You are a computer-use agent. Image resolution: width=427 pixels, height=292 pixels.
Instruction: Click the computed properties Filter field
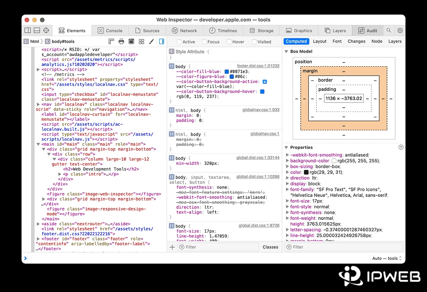coord(344,247)
